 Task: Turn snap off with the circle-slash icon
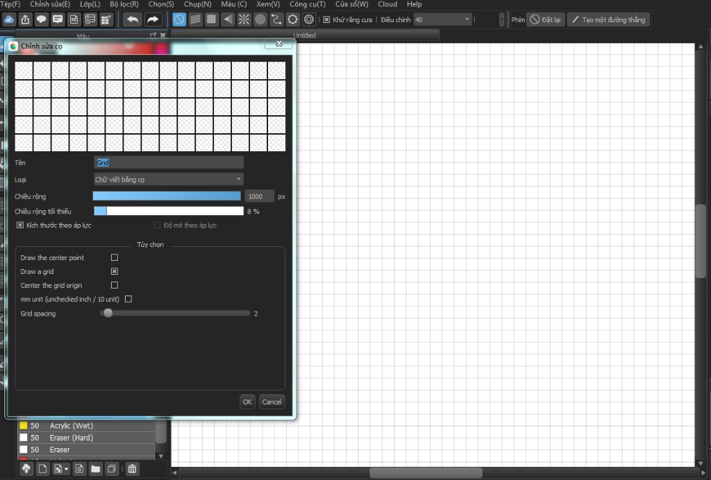tap(179, 19)
